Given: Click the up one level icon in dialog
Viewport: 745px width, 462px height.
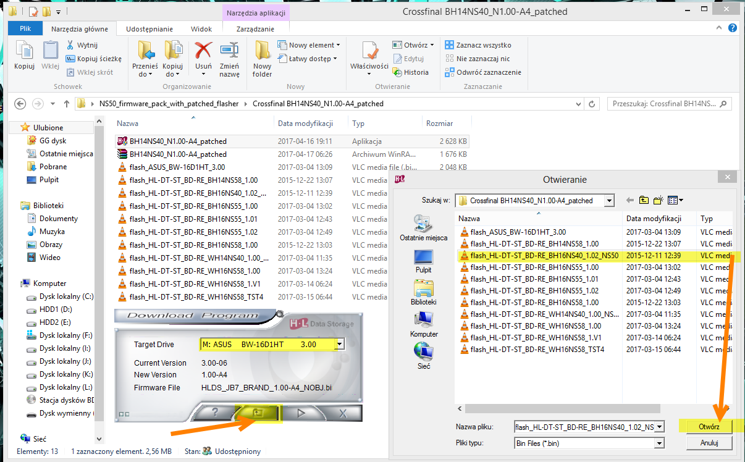Looking at the screenshot, I should (x=644, y=200).
